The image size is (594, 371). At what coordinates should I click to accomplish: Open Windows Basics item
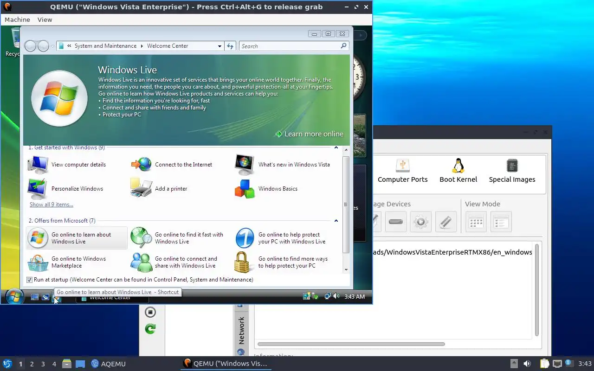click(266, 189)
